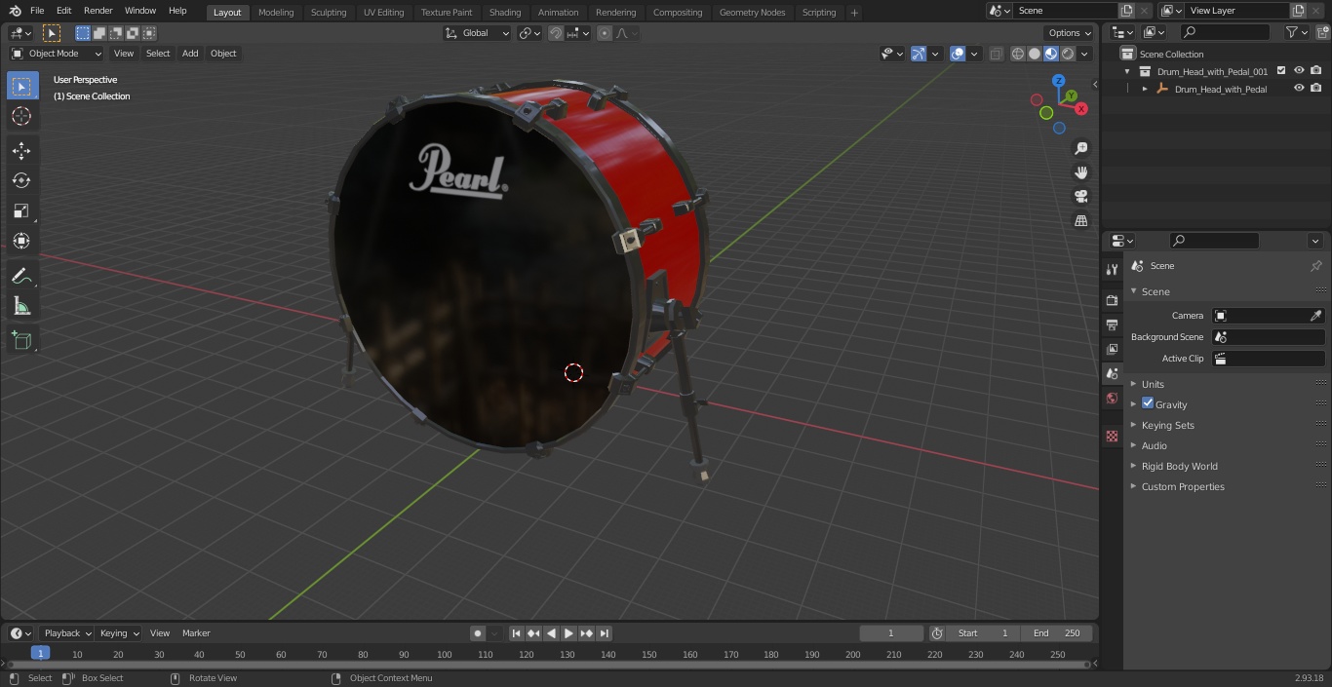Viewport: 1332px width, 687px height.
Task: Click the zoom viewport magnifier icon
Action: tap(1080, 148)
